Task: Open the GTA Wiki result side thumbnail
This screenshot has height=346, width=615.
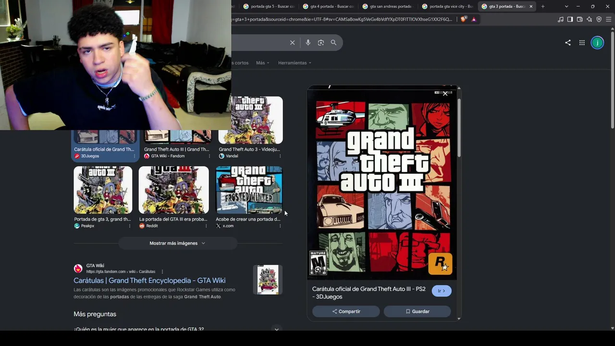Action: point(268,279)
